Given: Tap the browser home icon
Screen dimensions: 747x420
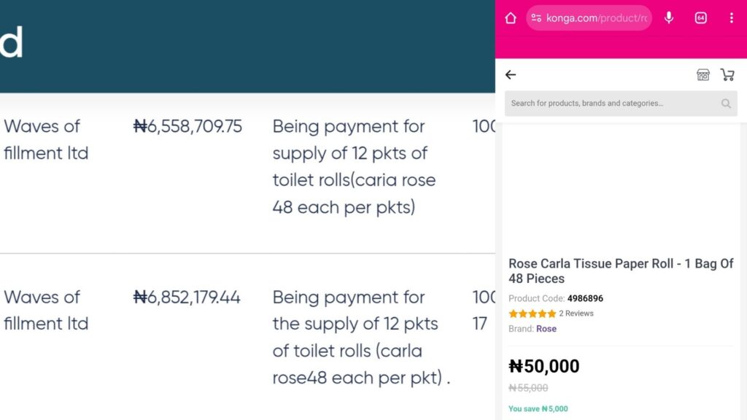Looking at the screenshot, I should 511,18.
